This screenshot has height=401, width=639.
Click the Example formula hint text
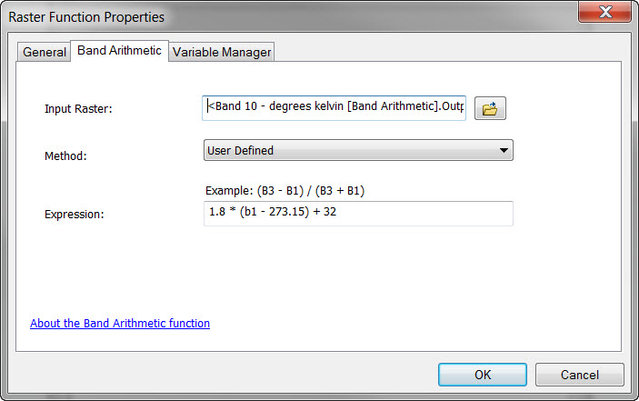[x=286, y=190]
